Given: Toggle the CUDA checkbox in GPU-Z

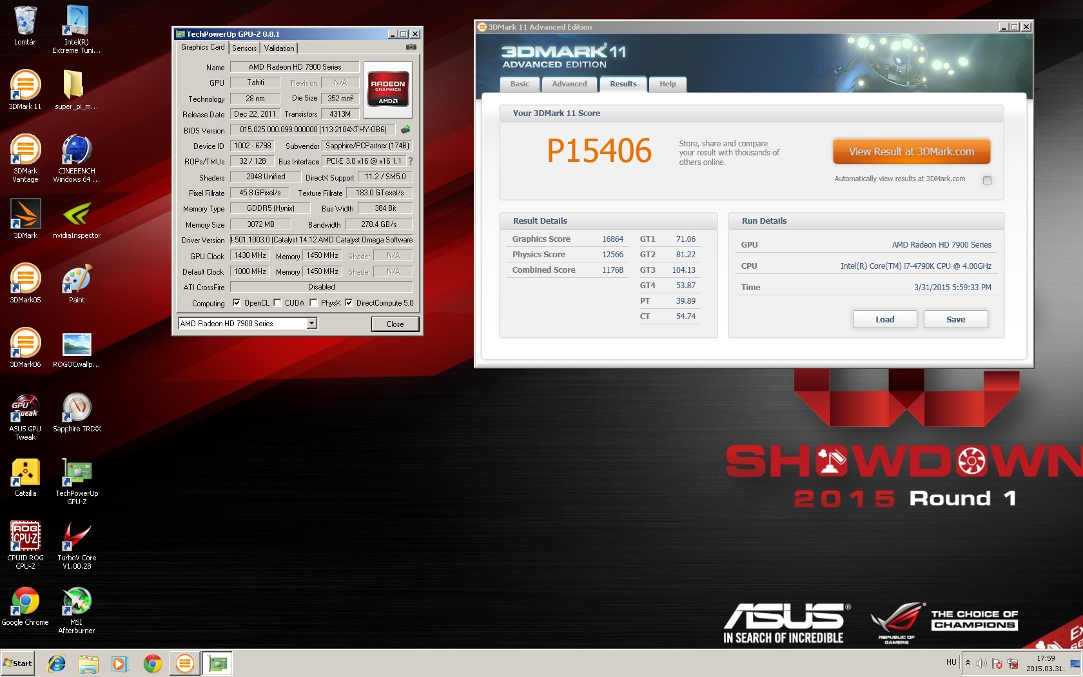Looking at the screenshot, I should point(277,302).
